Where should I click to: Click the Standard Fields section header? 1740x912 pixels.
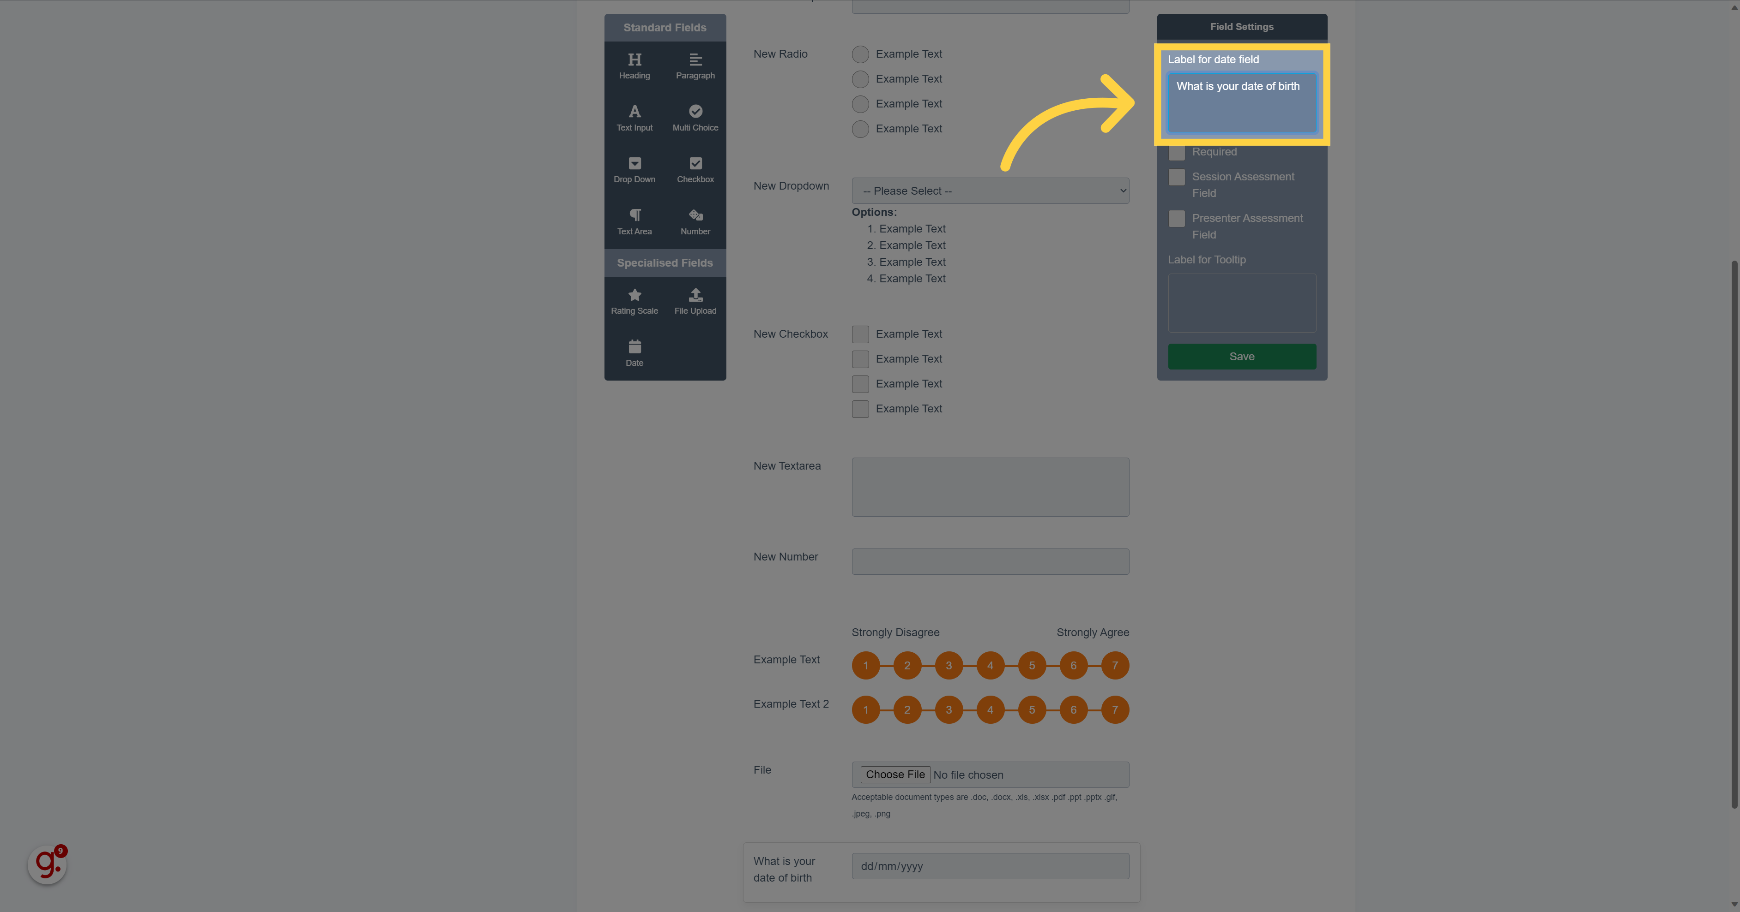[665, 25]
